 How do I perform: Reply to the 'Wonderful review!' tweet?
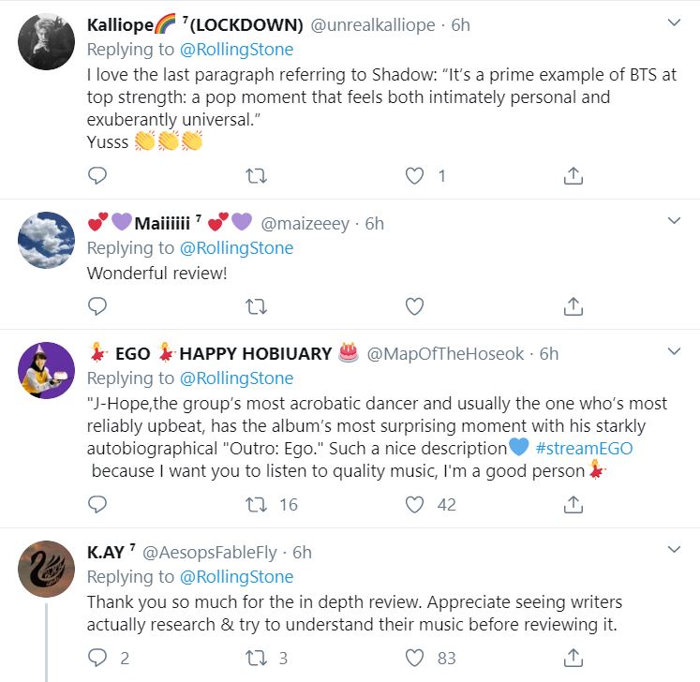click(97, 306)
